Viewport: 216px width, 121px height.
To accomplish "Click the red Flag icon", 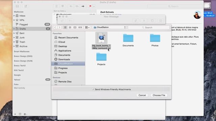I will [x=90, y=6].
